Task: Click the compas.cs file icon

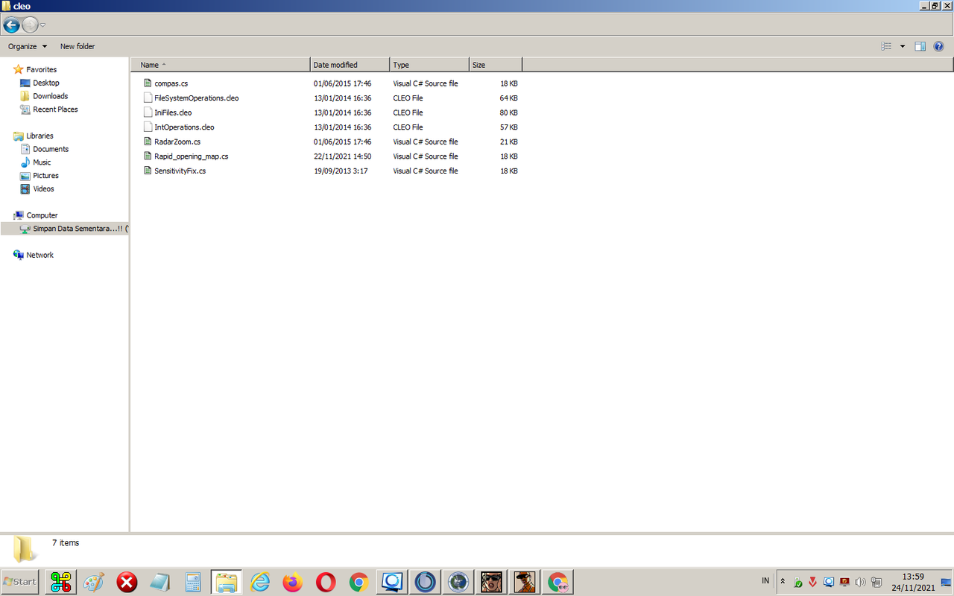Action: [x=148, y=83]
